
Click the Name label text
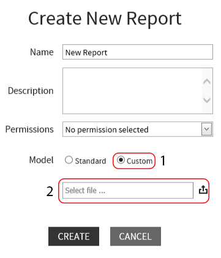click(42, 52)
